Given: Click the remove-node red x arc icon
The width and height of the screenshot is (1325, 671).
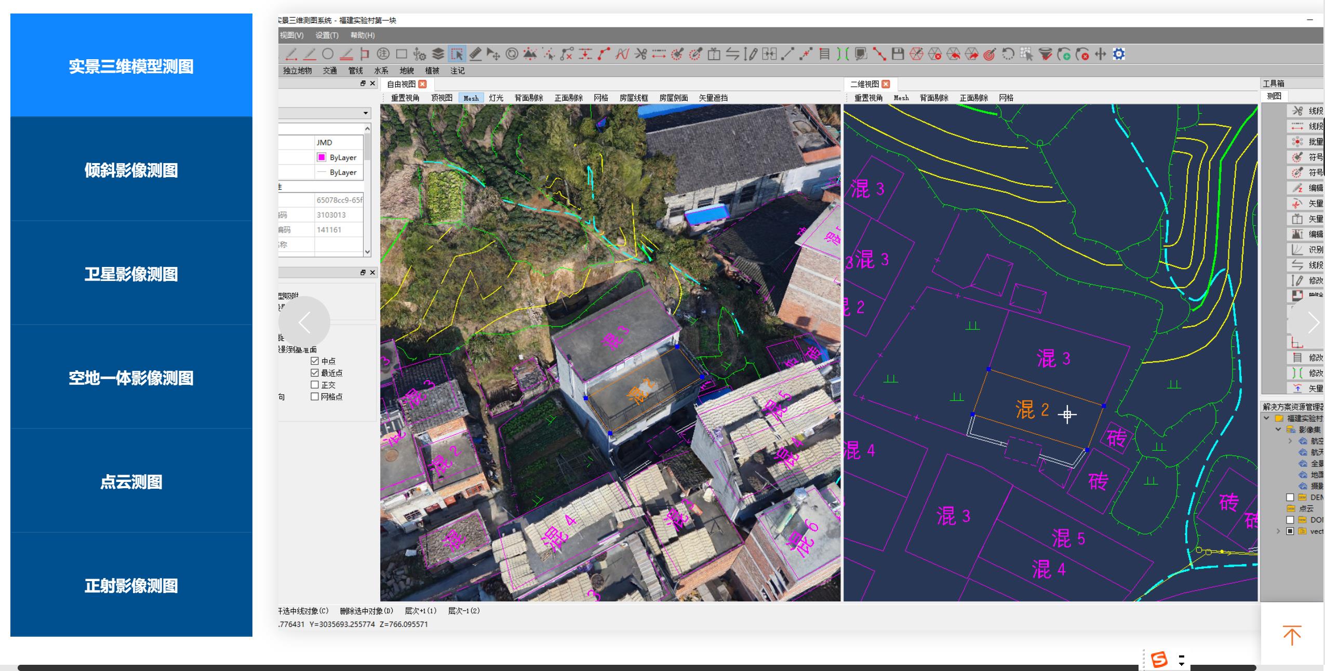Looking at the screenshot, I should click(x=1082, y=54).
